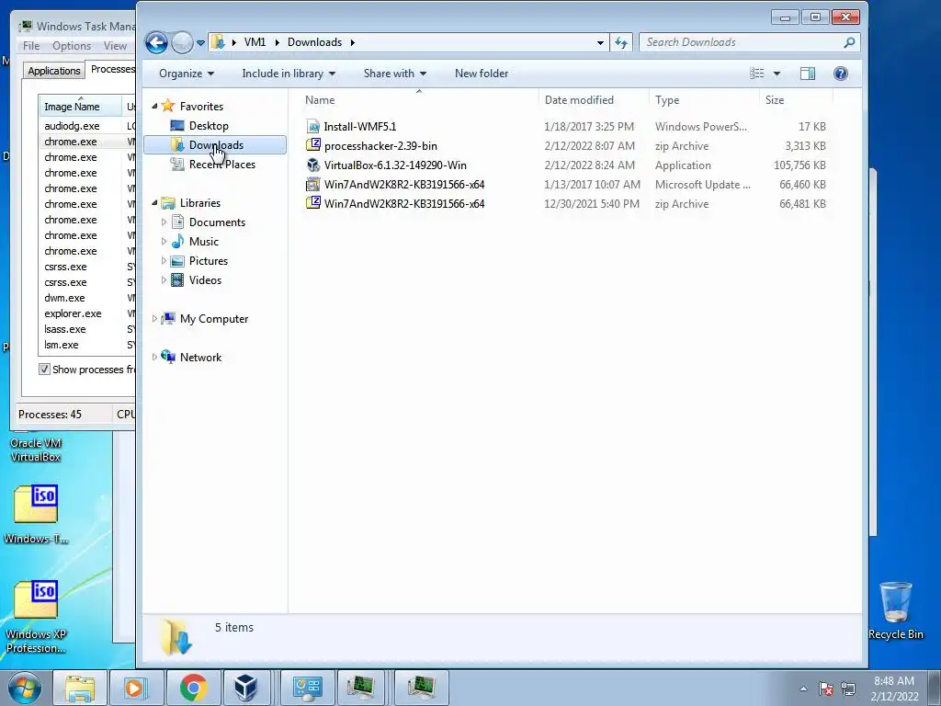Open Windows Media Player from the taskbar

[x=136, y=688]
